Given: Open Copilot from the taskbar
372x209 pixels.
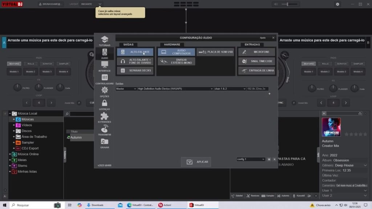Looking at the screenshot, I should pos(79,205).
